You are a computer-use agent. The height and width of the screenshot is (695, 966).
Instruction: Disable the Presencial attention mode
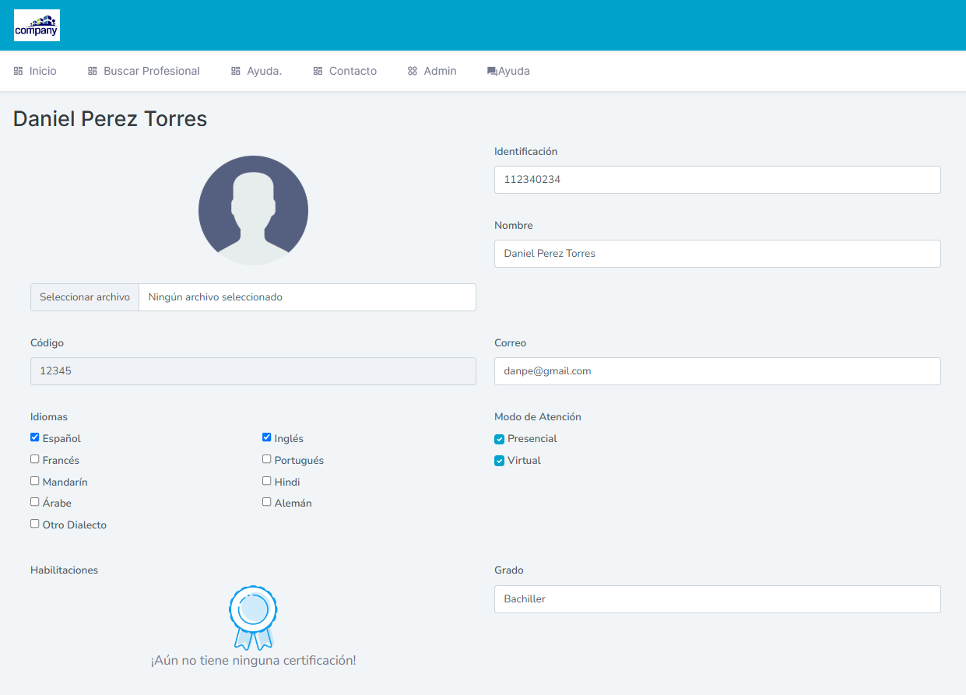pos(500,439)
